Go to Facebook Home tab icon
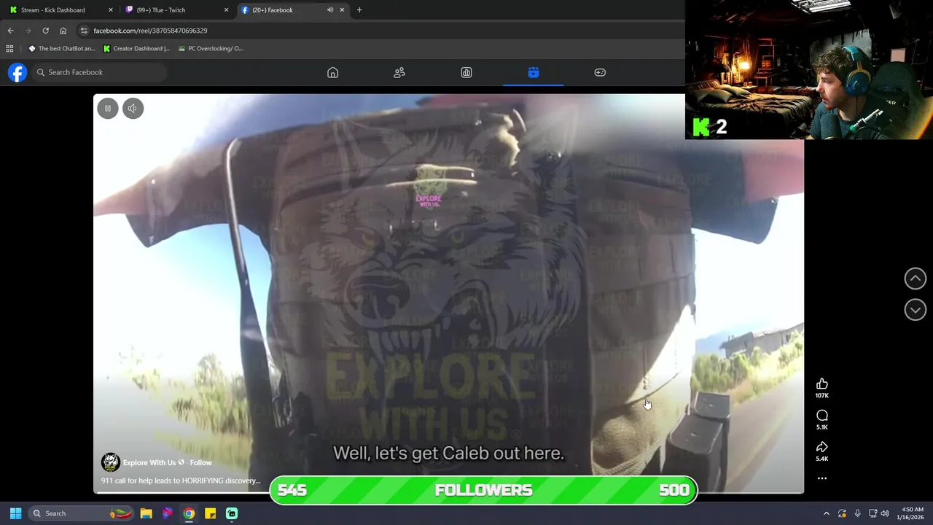 (x=332, y=72)
